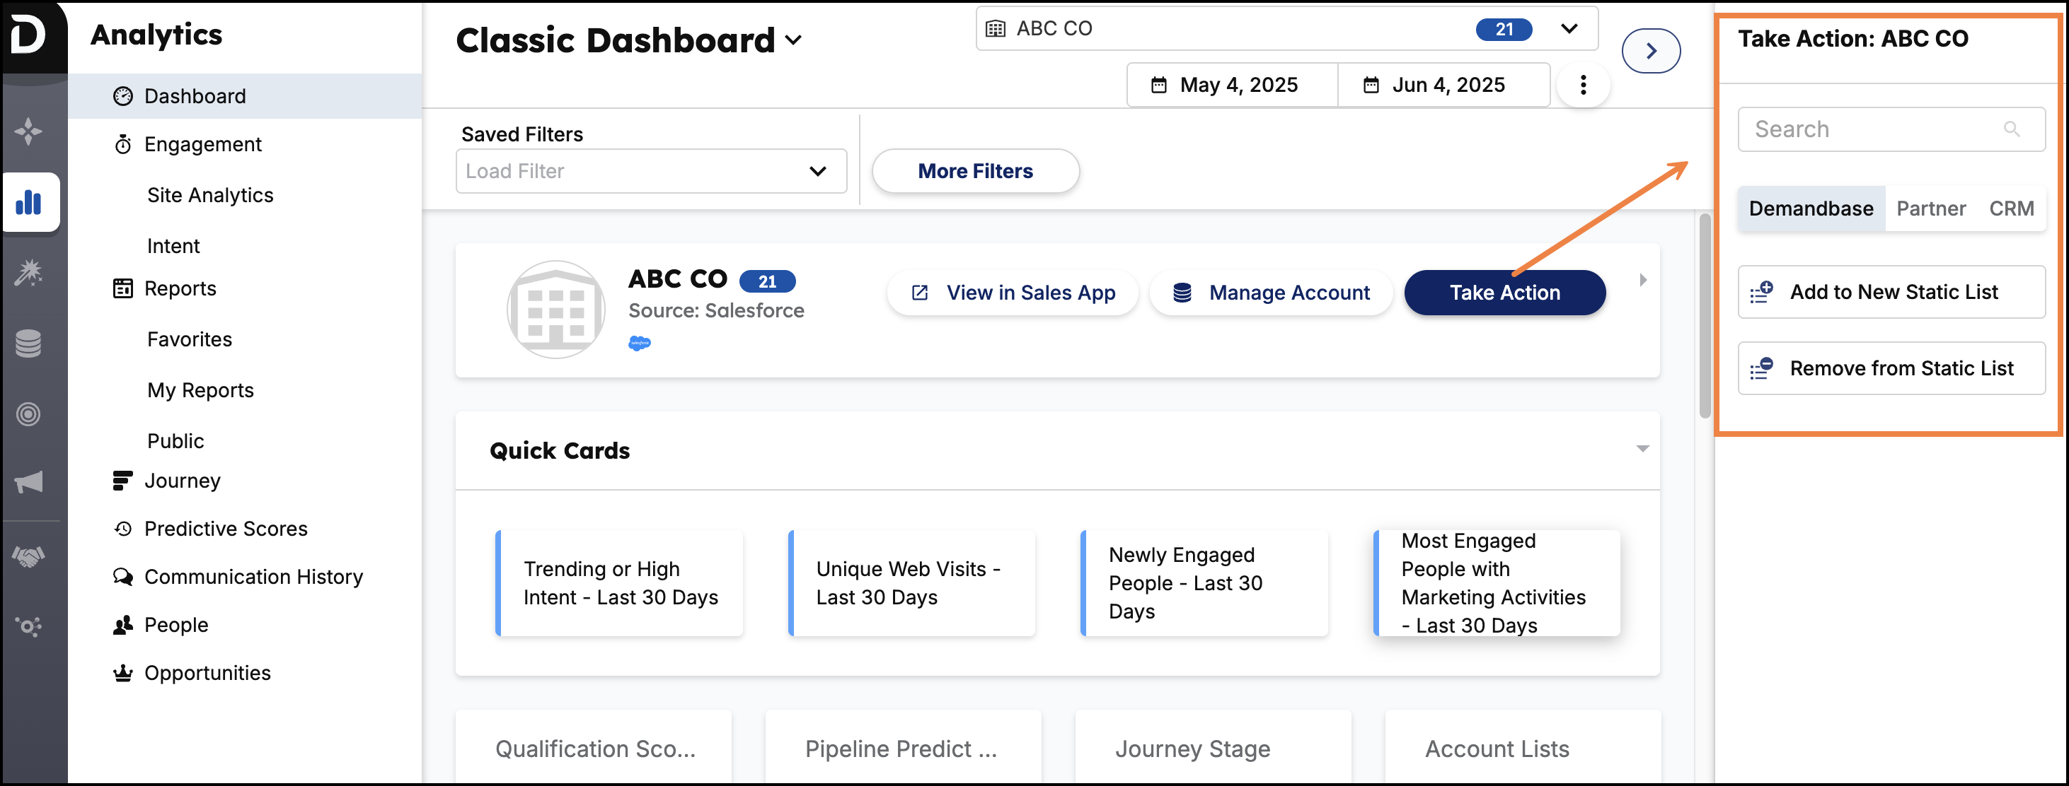2069x786 pixels.
Task: Click the Take Action search field
Action: [x=1891, y=129]
